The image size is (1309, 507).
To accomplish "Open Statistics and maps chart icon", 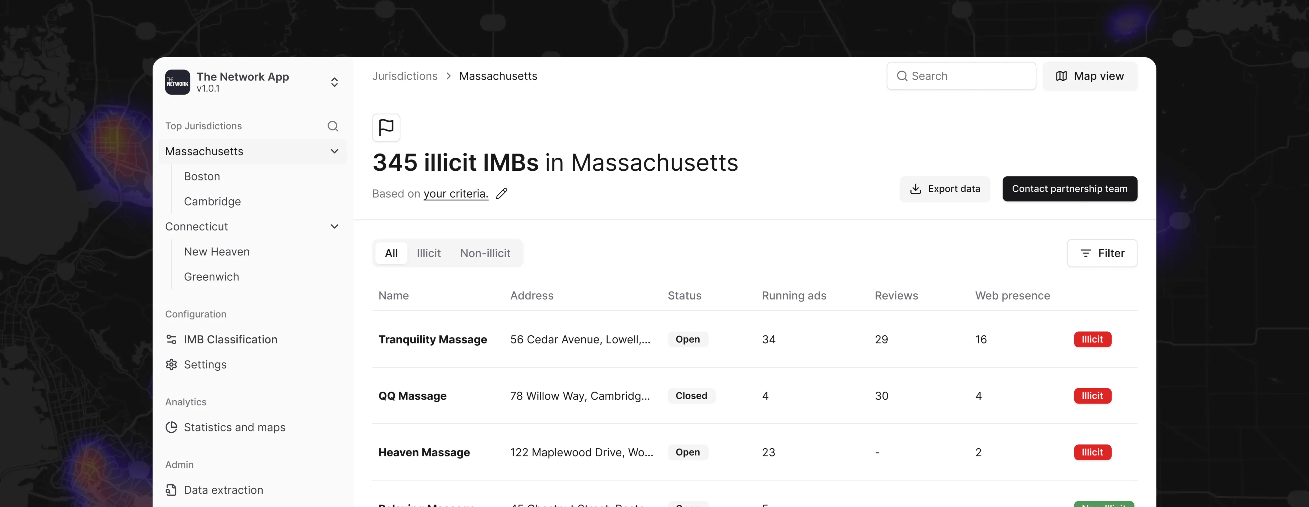I will coord(171,427).
